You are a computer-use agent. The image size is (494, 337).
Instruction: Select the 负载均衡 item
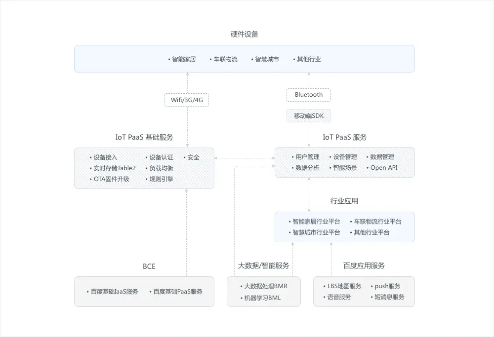coord(161,168)
